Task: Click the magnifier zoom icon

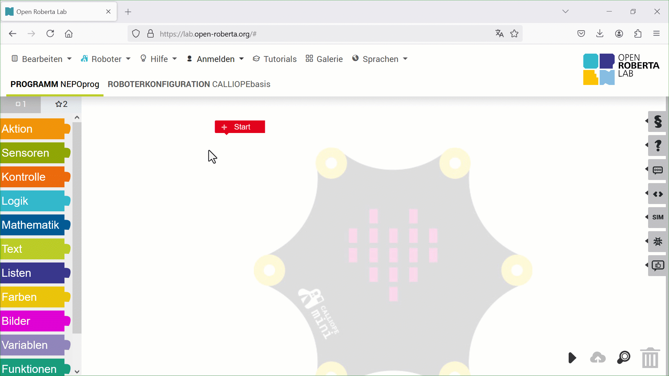Action: click(623, 358)
